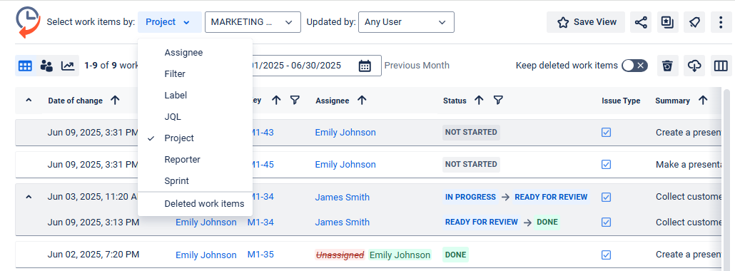
Task: Sort the Summary column arrow
Action: 703,101
